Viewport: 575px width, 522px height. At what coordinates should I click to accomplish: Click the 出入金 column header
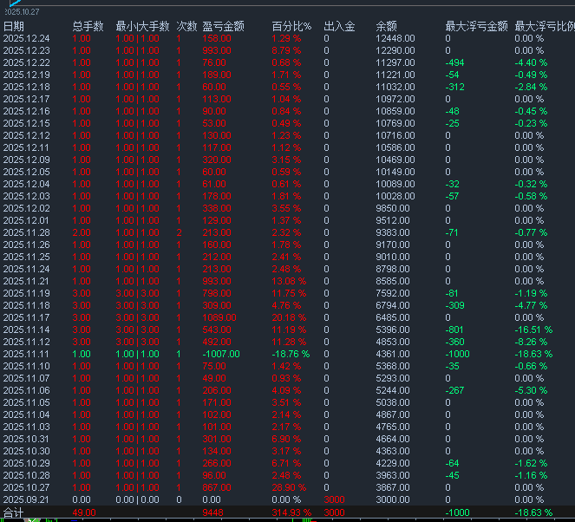tap(339, 27)
